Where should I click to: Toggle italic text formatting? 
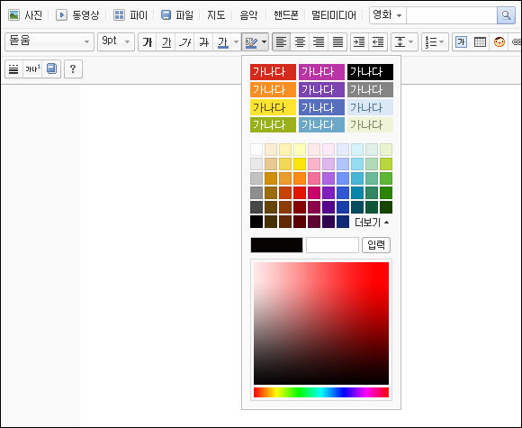184,42
